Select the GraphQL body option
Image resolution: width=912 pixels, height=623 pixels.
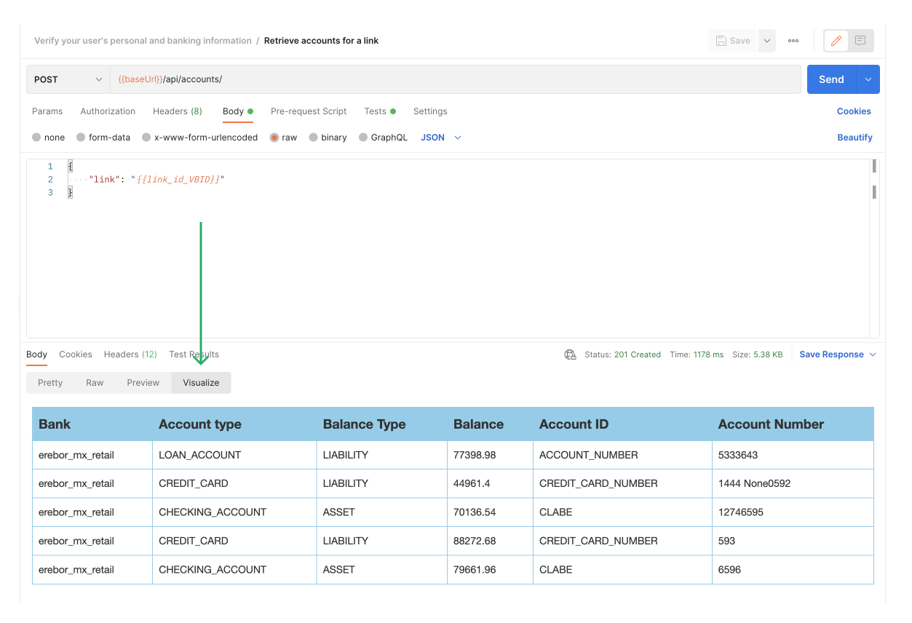pyautogui.click(x=383, y=138)
